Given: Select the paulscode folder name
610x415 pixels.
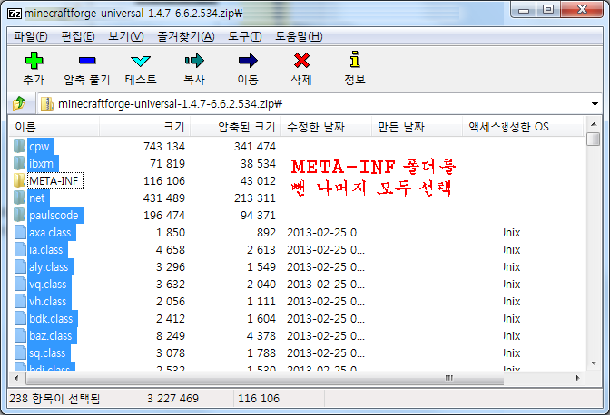Looking at the screenshot, I should [x=54, y=215].
